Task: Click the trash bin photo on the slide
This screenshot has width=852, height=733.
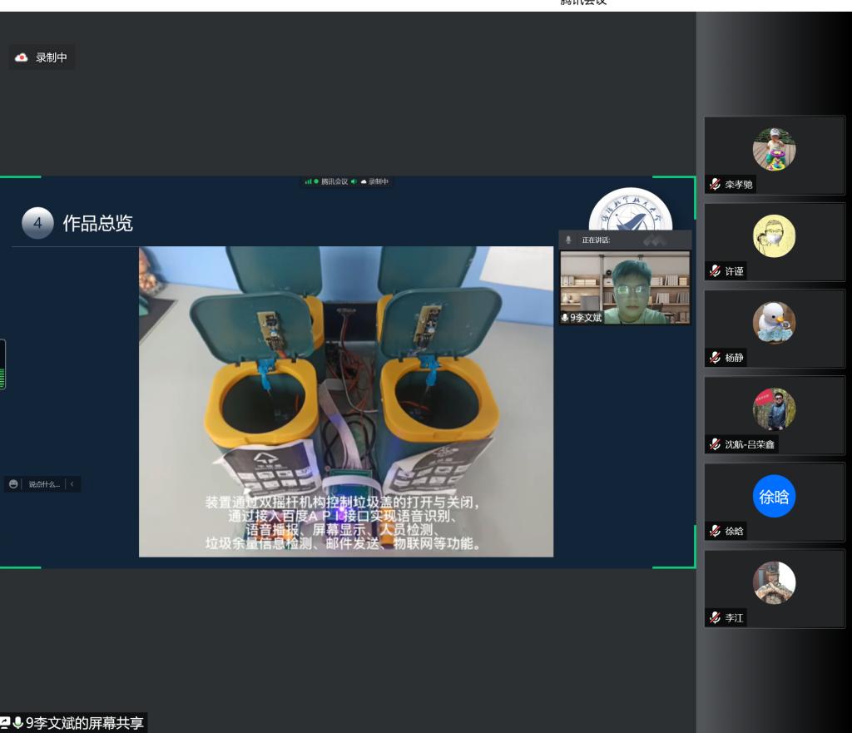Action: [x=346, y=402]
